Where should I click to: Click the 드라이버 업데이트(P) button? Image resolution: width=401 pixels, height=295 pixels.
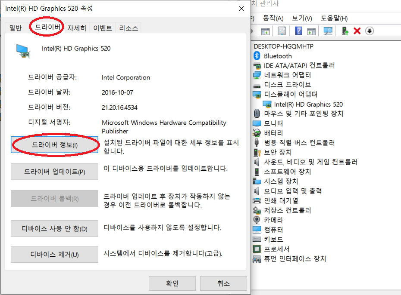(54, 172)
